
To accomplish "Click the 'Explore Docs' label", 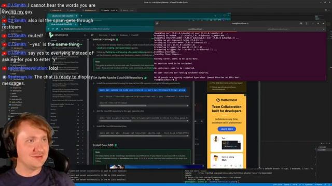I will click(x=61, y=35).
